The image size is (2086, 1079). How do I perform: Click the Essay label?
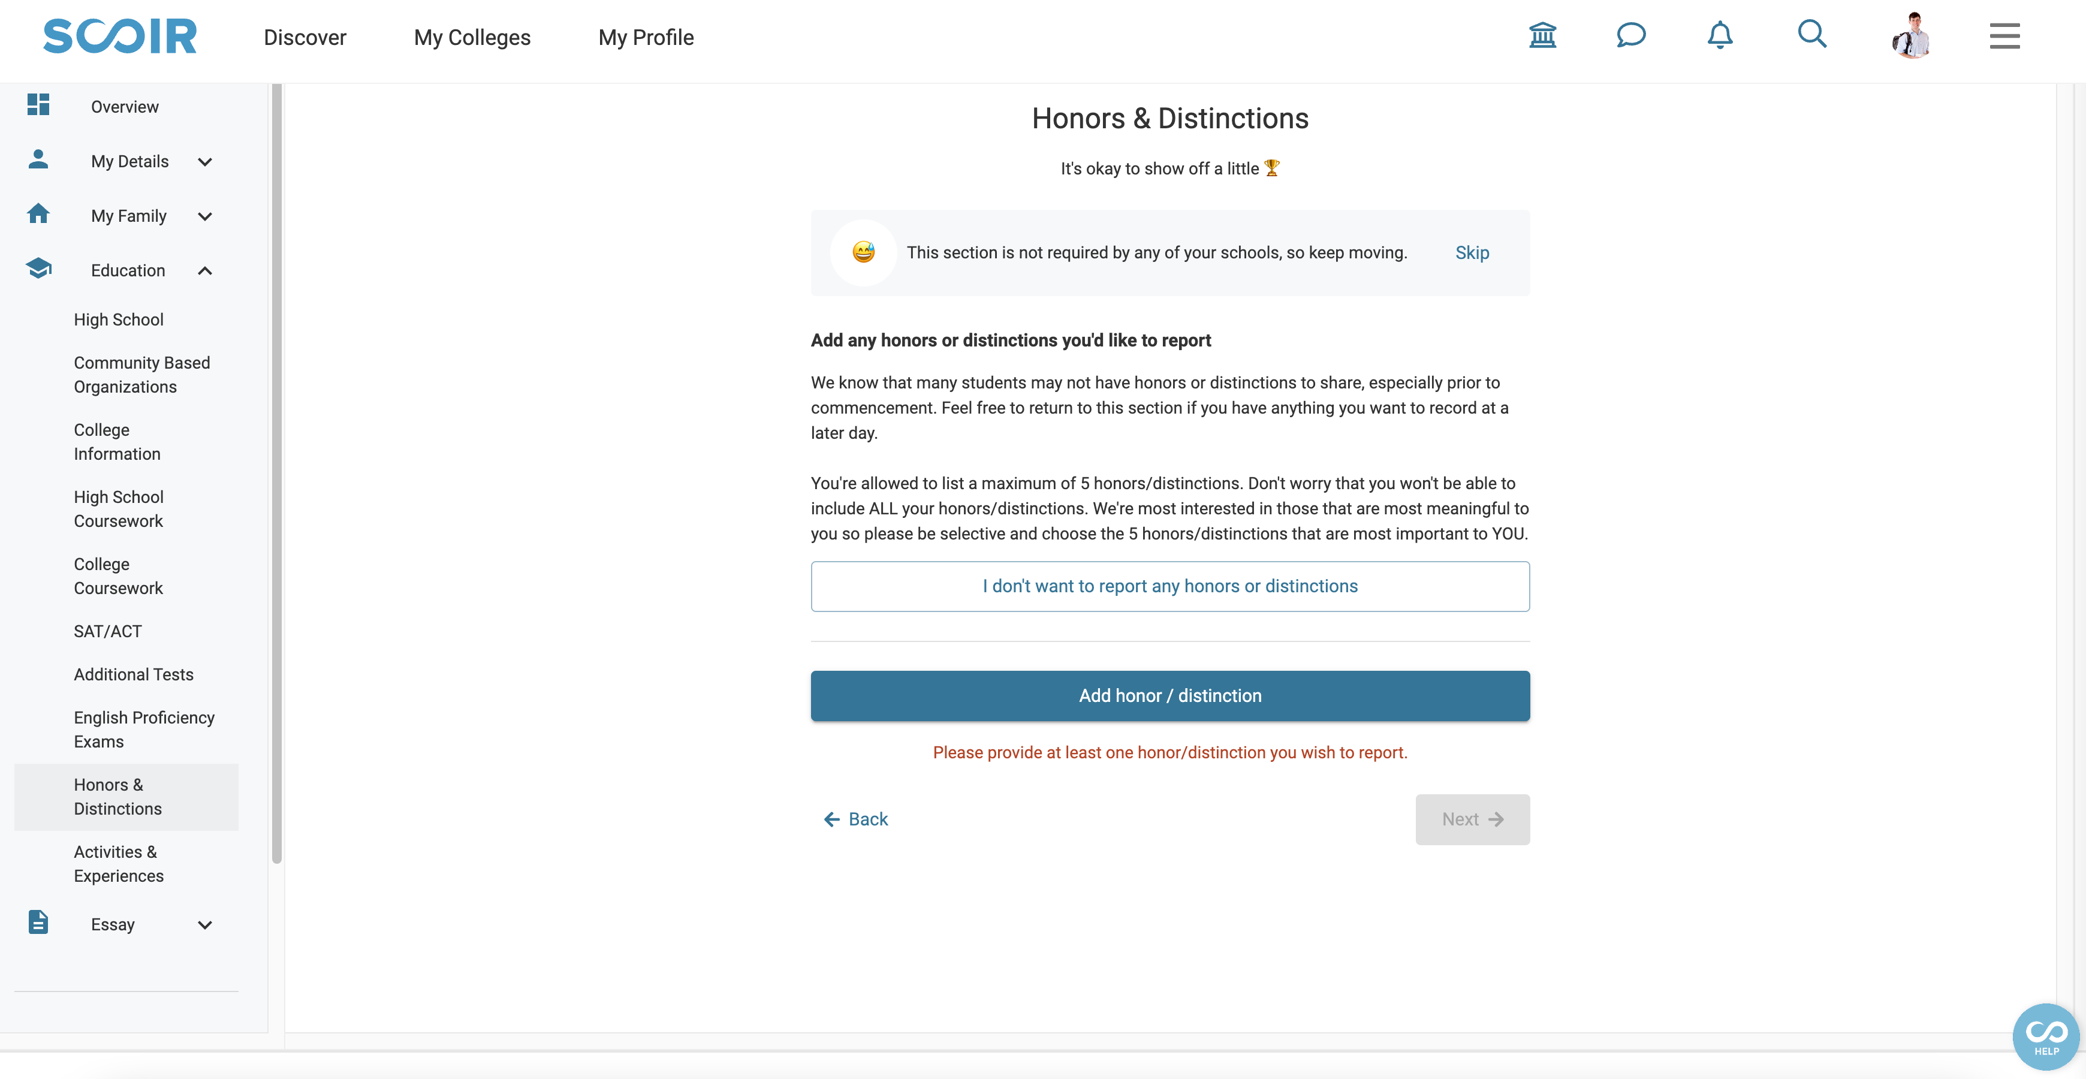[113, 925]
